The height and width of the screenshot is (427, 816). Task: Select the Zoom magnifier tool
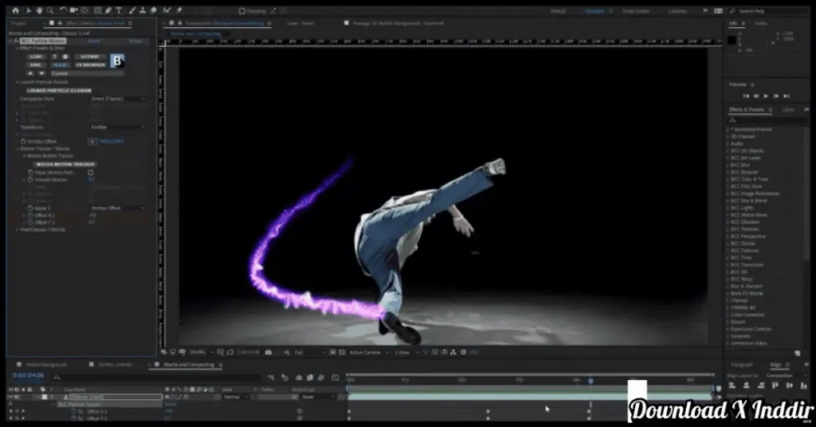coord(50,10)
